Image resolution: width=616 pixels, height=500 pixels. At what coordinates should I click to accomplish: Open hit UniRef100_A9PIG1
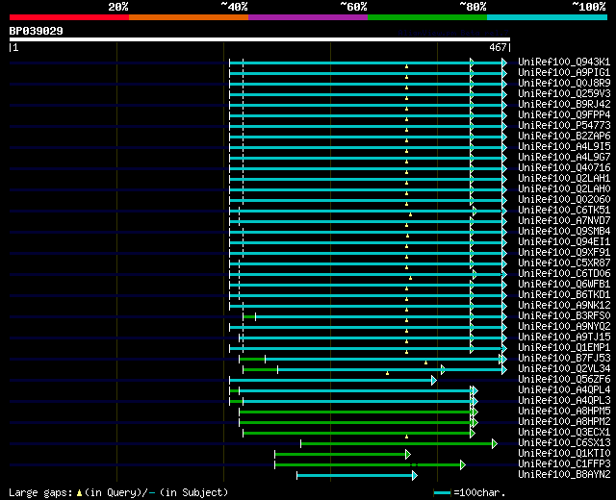(x=564, y=73)
